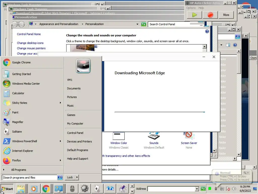258x194 pixels.
Task: Click the Start menu search magnifier button
Action: (x=60, y=178)
